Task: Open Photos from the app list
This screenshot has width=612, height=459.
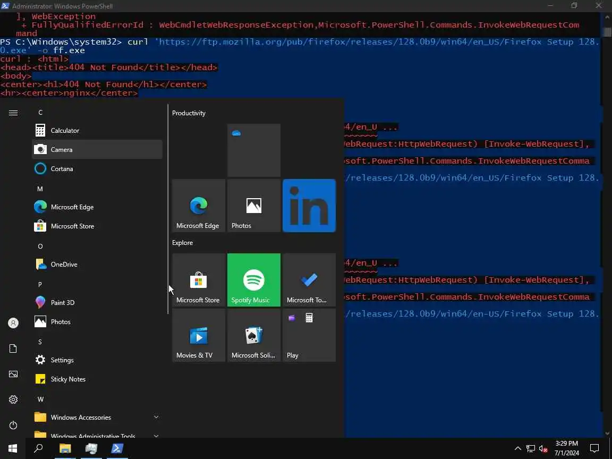Action: (x=97, y=321)
